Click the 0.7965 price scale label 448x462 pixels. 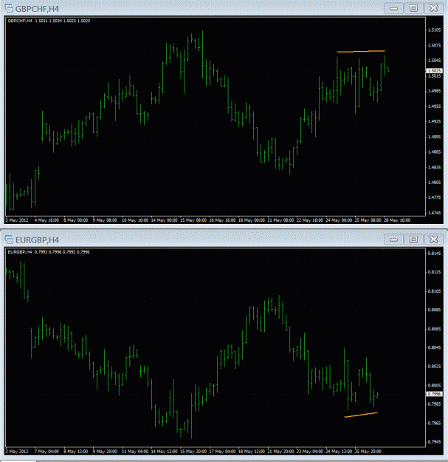(435, 423)
